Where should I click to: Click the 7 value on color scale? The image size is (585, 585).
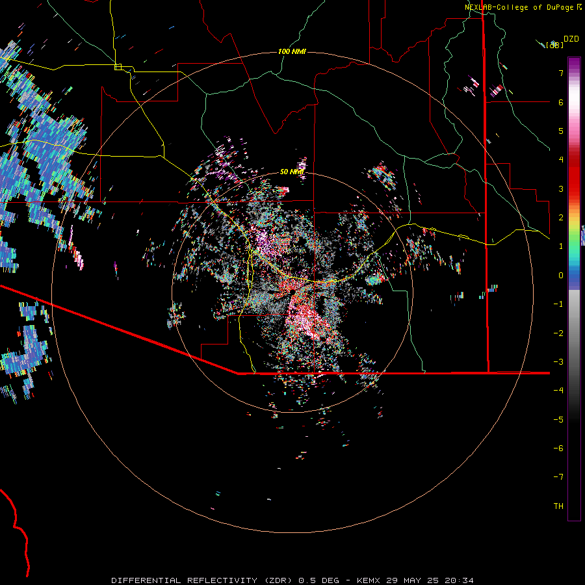pos(561,73)
